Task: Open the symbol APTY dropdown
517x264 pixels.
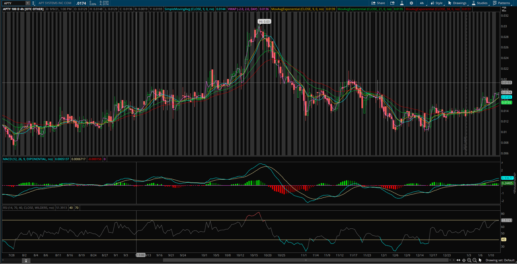Action: [x=28, y=3]
